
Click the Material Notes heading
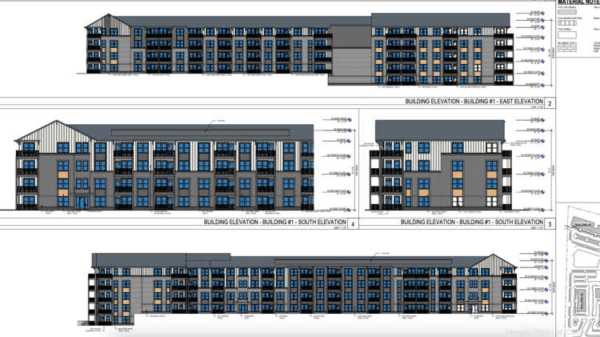[x=578, y=3]
